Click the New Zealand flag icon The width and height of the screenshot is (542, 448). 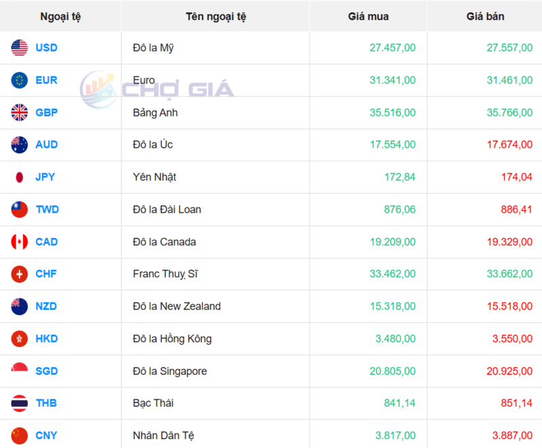pyautogui.click(x=19, y=306)
